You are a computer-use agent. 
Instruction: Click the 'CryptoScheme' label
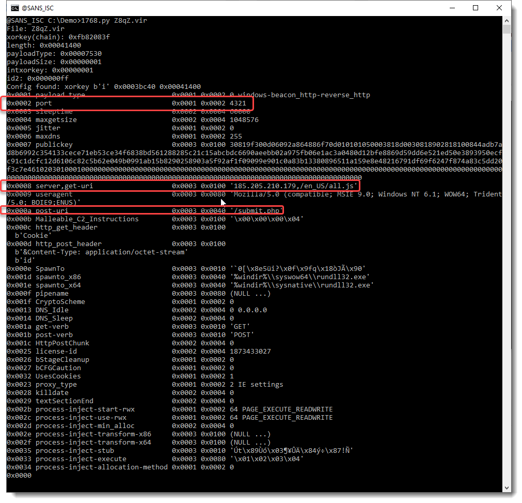[60, 302]
